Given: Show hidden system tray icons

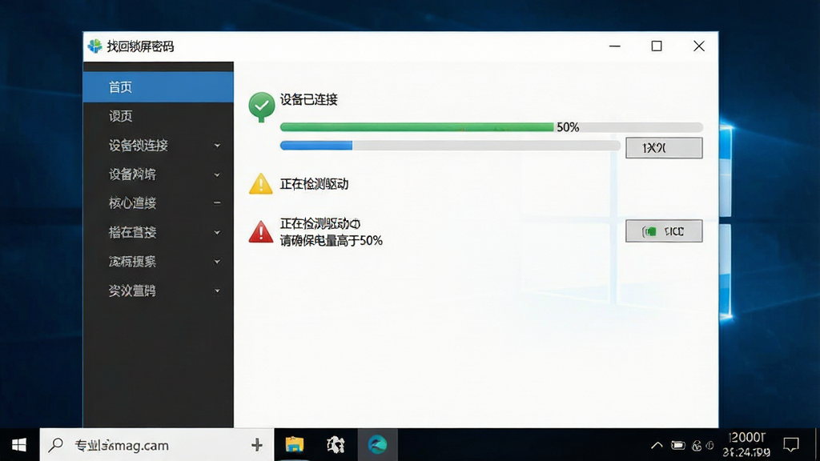Looking at the screenshot, I should pyautogui.click(x=657, y=445).
